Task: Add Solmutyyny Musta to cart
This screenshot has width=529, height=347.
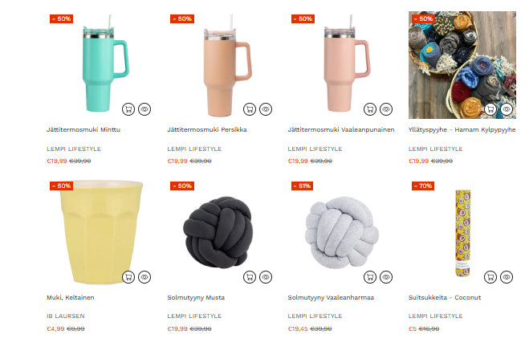Action: click(x=250, y=277)
